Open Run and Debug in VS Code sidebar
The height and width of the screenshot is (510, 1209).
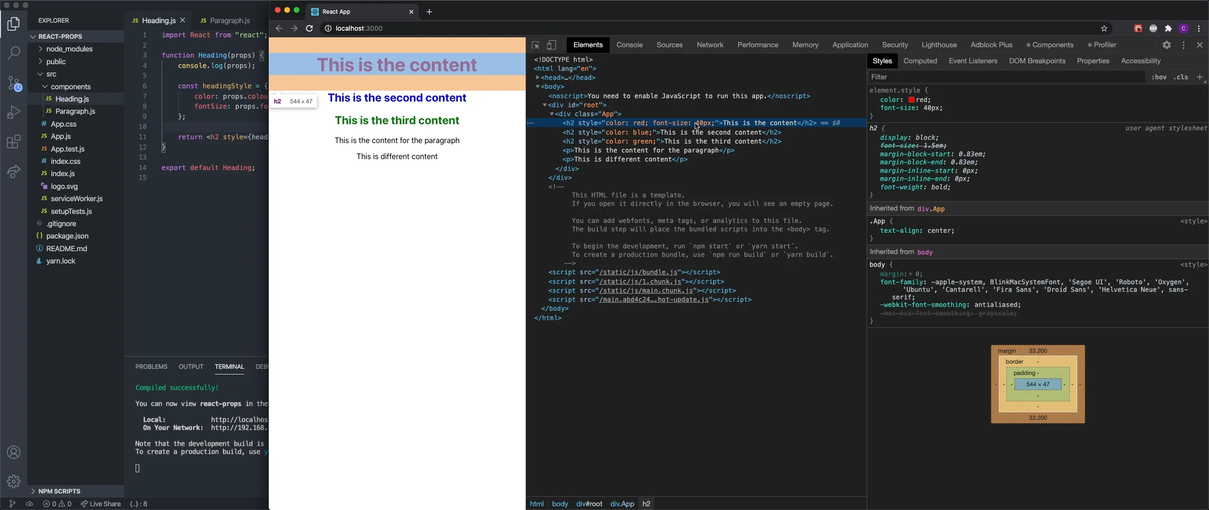click(14, 112)
